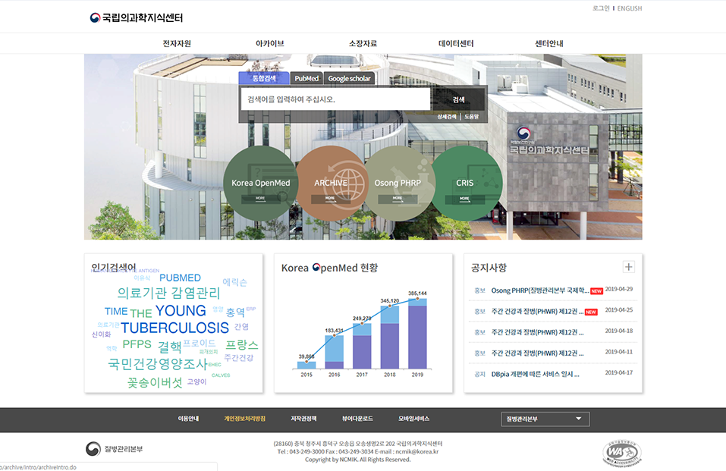
Task: Click the 뷰어다운로드 footer link
Action: [x=357, y=419]
